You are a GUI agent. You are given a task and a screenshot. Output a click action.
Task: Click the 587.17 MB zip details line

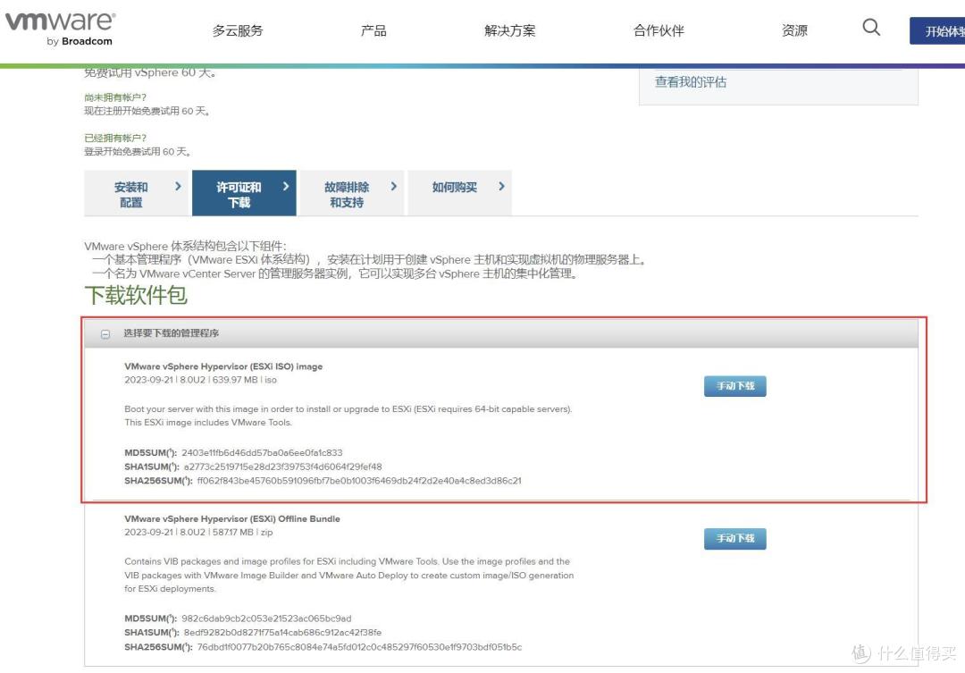[198, 533]
